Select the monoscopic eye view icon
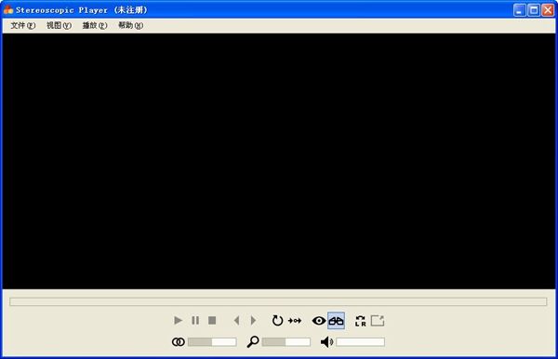 [x=319, y=321]
